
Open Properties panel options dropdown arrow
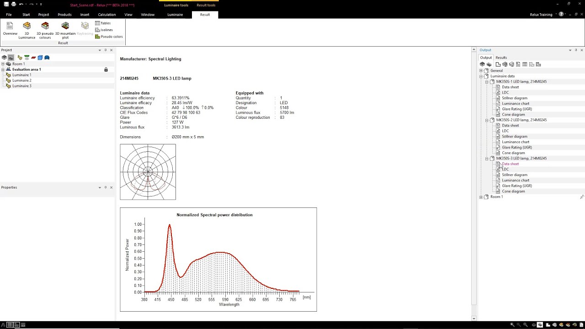point(100,187)
